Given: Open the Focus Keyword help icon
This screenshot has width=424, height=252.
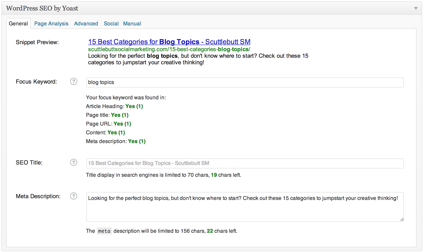Looking at the screenshot, I should click(x=74, y=81).
